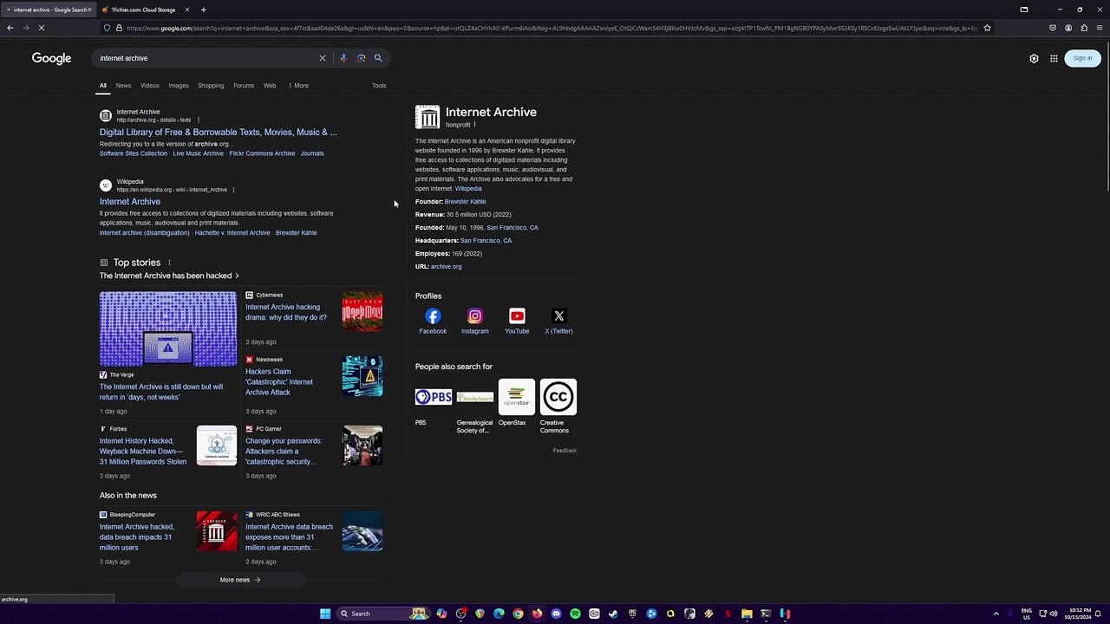Open Spotify from the taskbar
Viewport: 1110px width, 624px height.
(x=575, y=614)
